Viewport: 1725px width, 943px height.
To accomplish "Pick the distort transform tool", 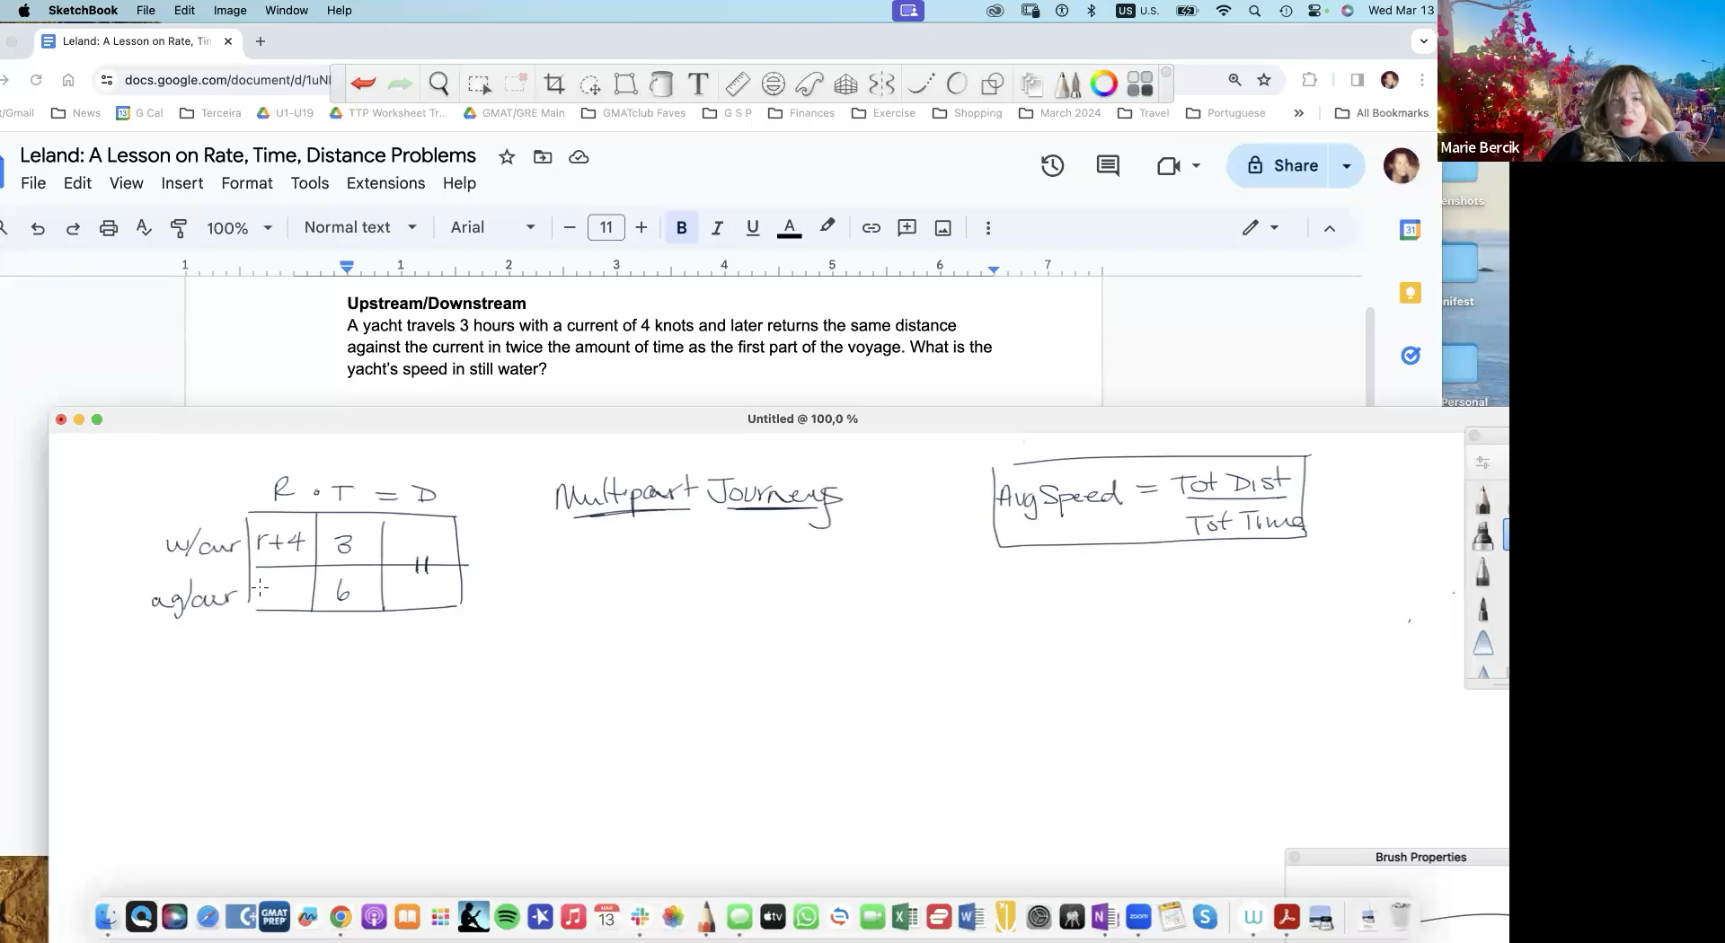I will pos(625,84).
